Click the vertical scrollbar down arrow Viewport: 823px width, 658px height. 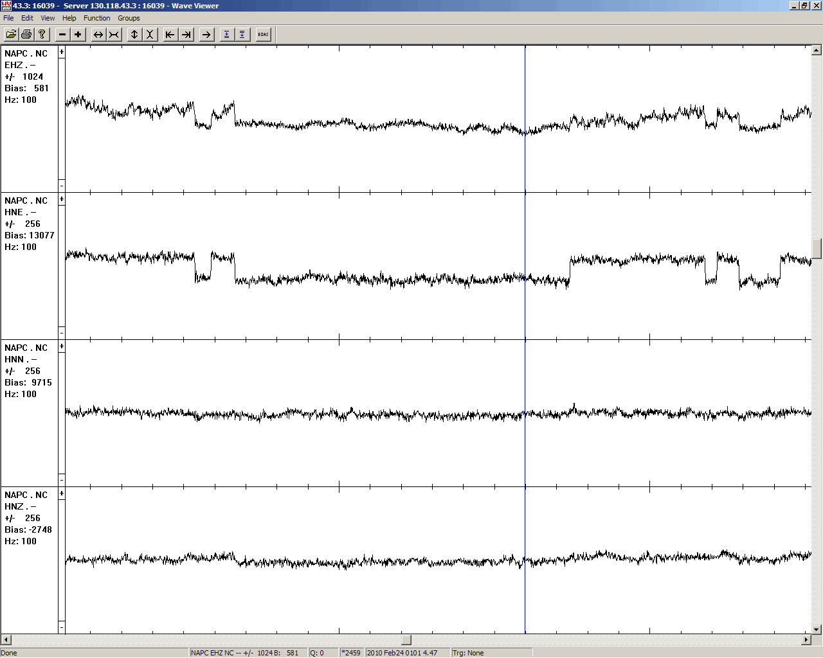tap(817, 629)
